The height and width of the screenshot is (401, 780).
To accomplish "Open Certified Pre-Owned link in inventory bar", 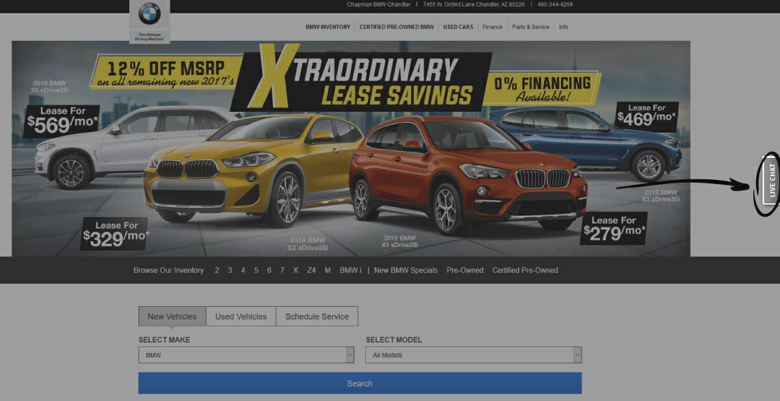I will [x=525, y=270].
